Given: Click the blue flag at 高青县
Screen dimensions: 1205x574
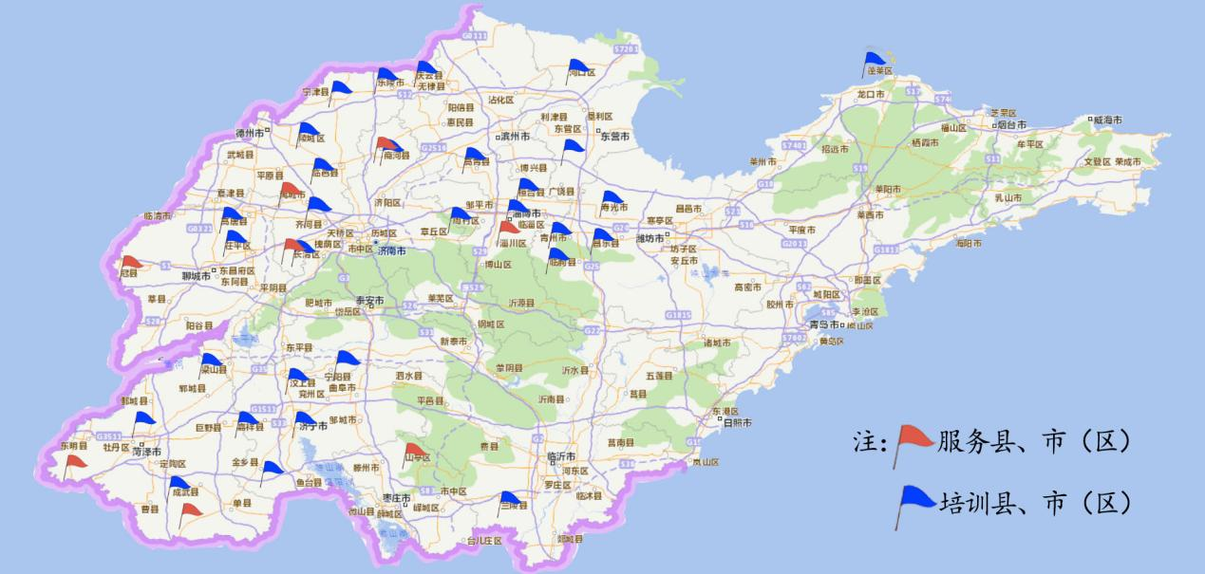Looking at the screenshot, I should pyautogui.click(x=474, y=155).
